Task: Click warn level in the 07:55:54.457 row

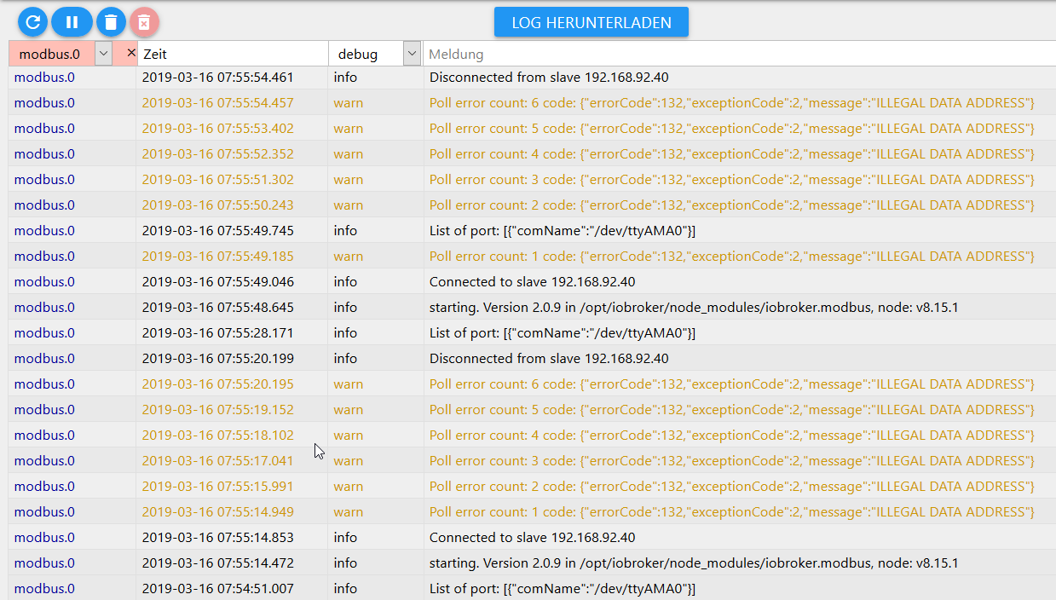Action: tap(348, 103)
